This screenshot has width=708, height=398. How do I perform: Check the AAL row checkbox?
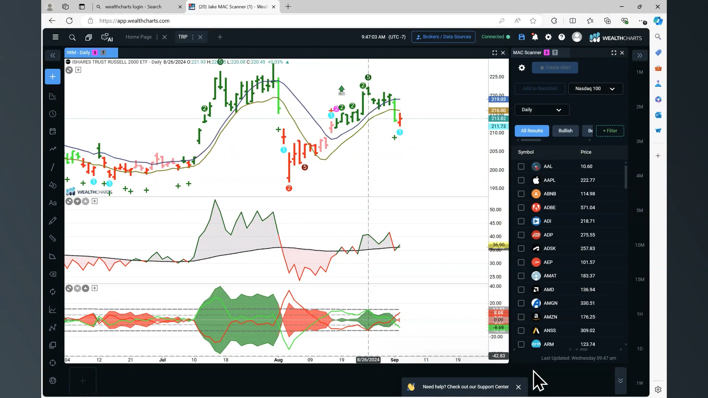(x=521, y=167)
